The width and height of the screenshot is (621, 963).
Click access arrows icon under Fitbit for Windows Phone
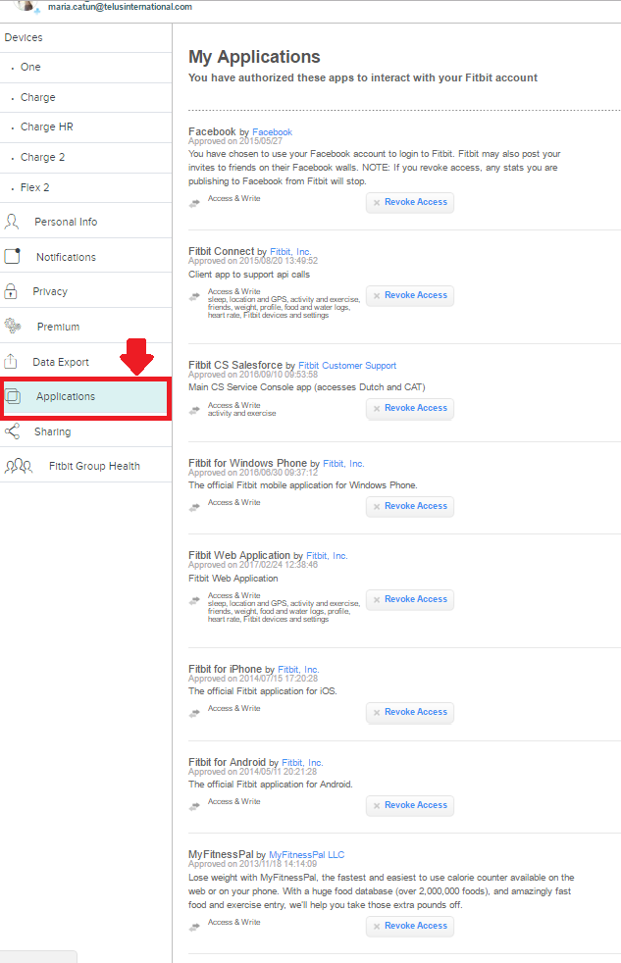click(x=194, y=507)
